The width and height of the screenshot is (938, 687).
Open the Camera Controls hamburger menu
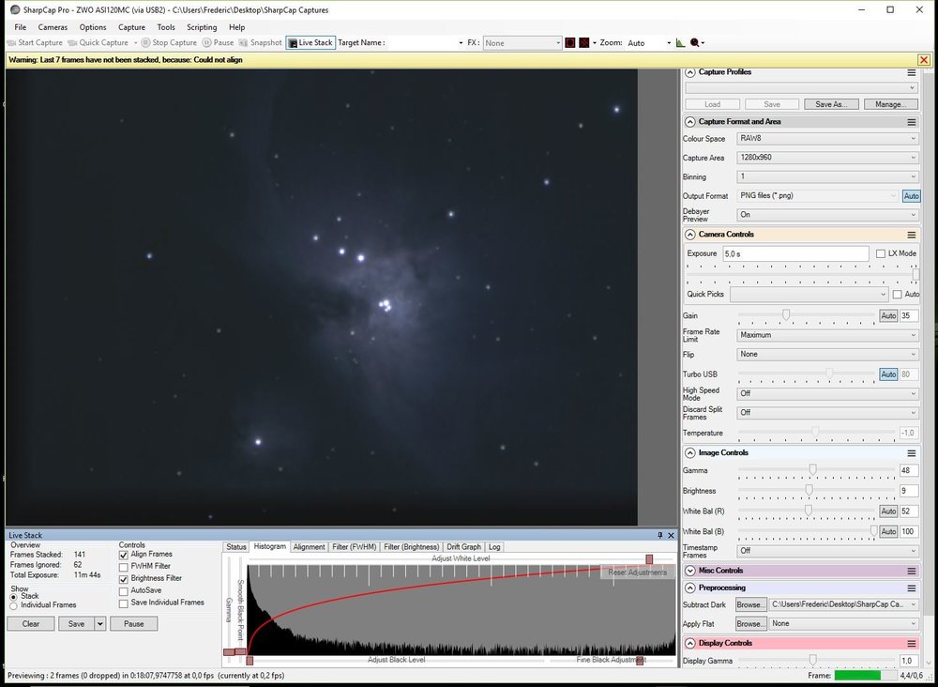pos(911,235)
